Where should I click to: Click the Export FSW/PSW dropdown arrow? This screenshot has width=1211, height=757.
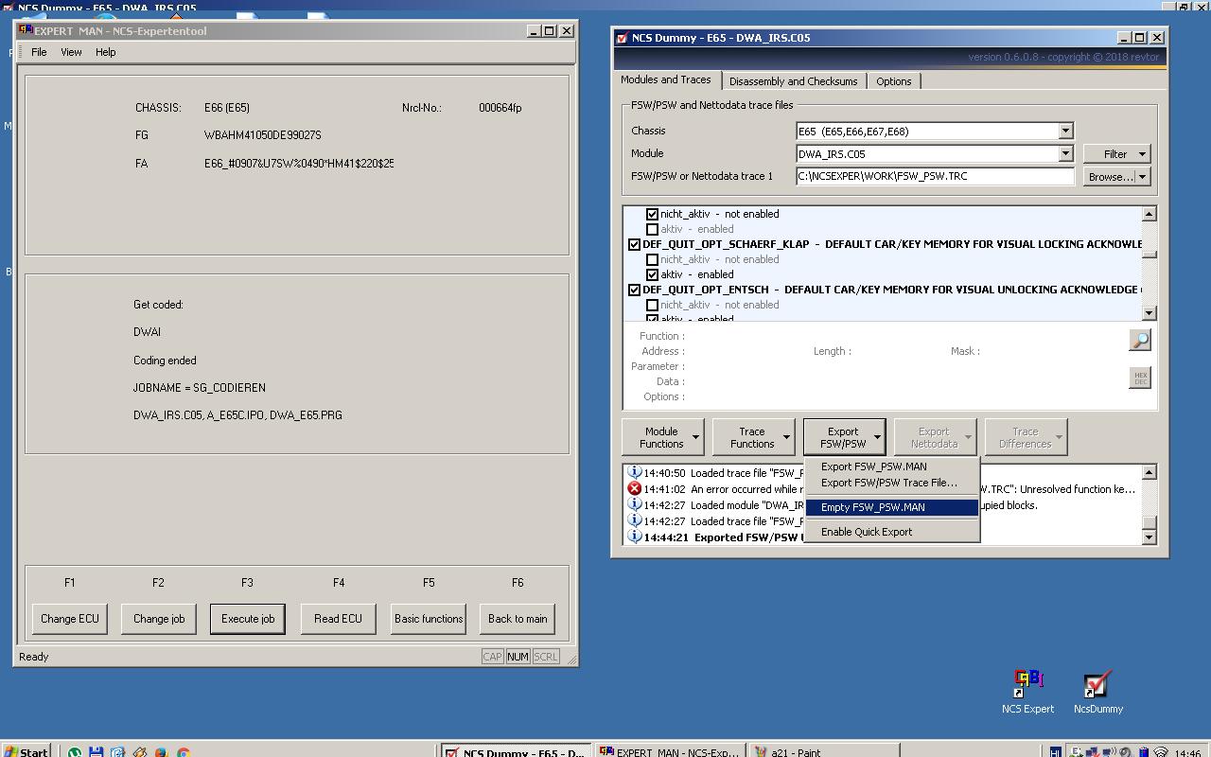pos(877,437)
